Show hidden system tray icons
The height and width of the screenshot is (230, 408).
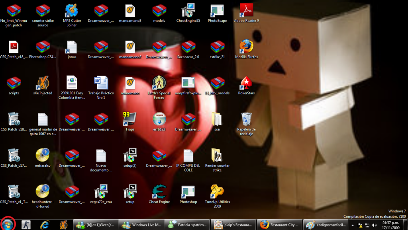click(x=353, y=225)
